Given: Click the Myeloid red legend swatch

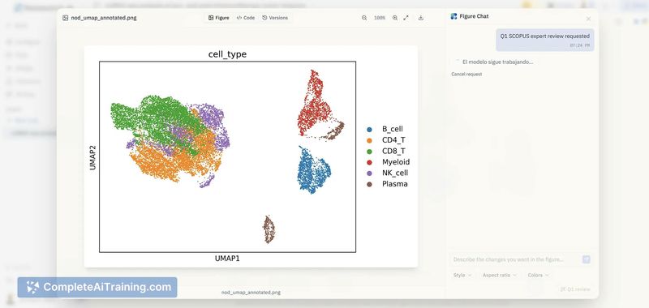Looking at the screenshot, I should (x=369, y=162).
